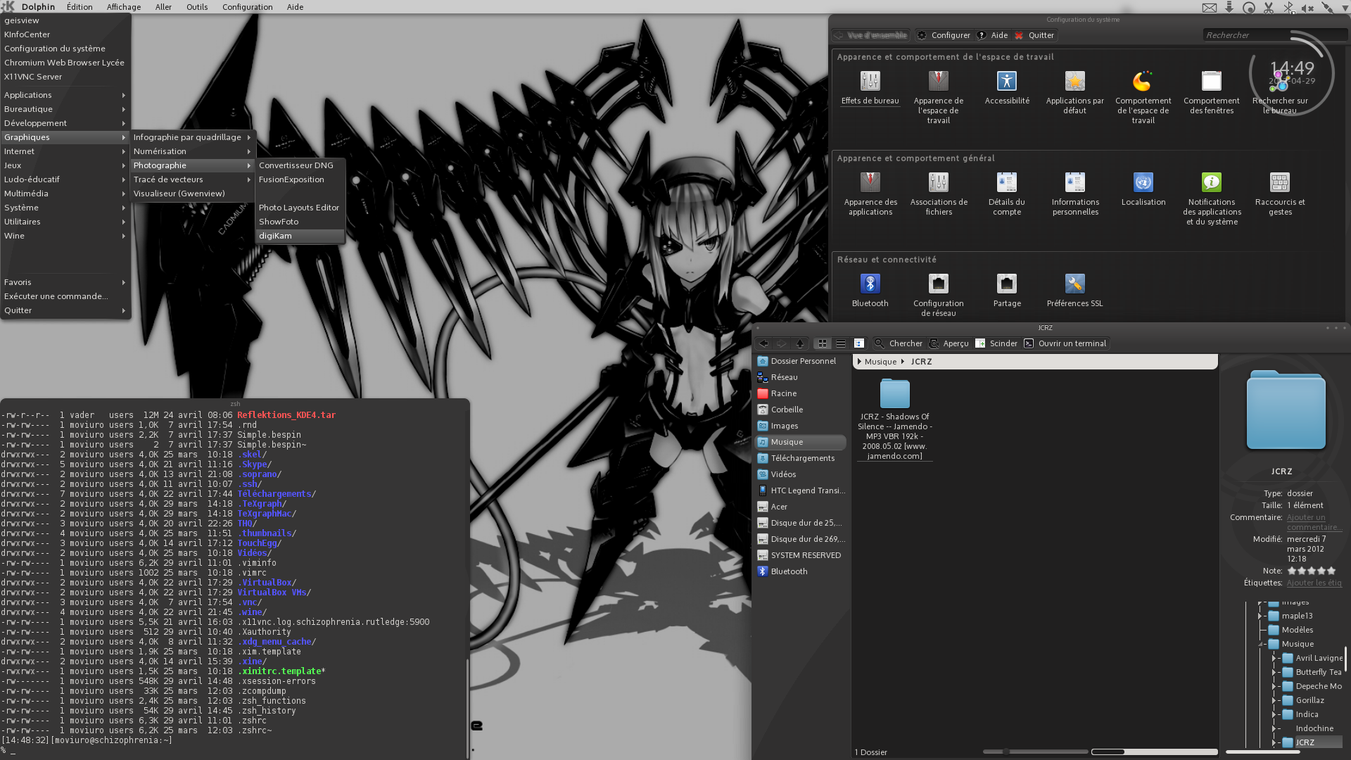Select Musique in Dolphin places panel
Viewport: 1351px width, 760px height.
click(800, 442)
